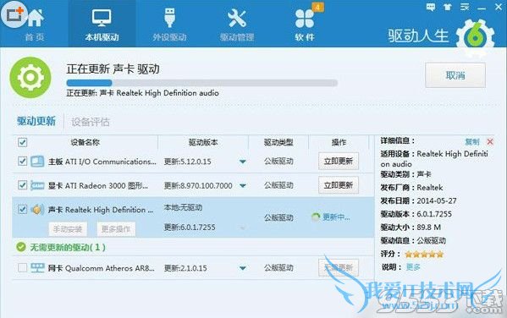
Task: Click 立即更新 for 显卡 ATI Radeon 3000
Action: pos(339,185)
